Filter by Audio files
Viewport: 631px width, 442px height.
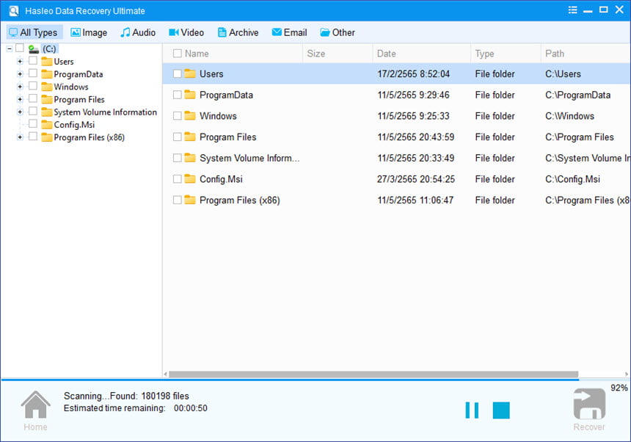pyautogui.click(x=138, y=32)
